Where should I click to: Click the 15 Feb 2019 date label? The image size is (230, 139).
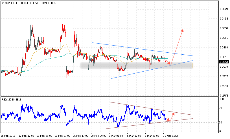[8, 135]
